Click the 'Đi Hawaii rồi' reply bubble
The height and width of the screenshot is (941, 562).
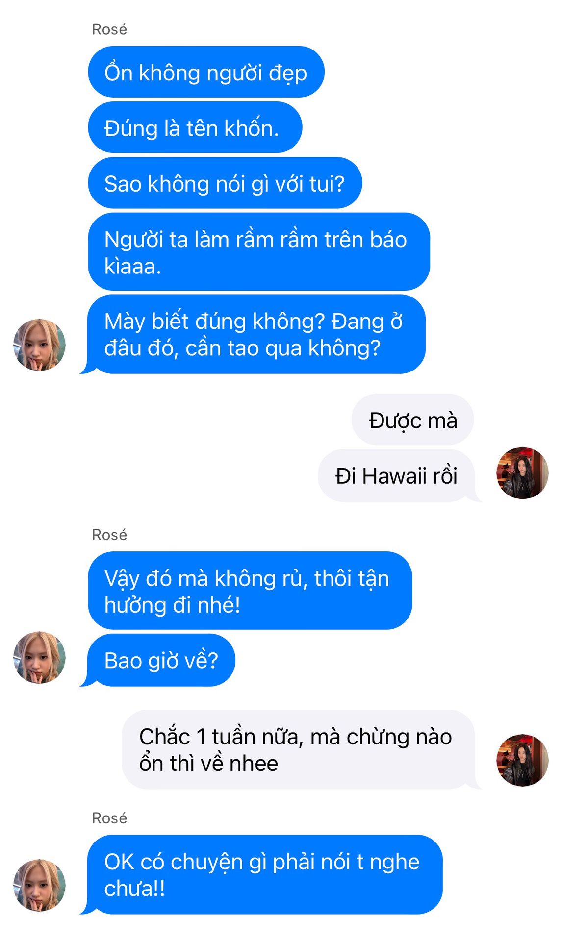(x=399, y=475)
